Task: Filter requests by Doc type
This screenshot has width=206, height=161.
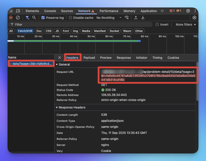Action: pos(39,31)
